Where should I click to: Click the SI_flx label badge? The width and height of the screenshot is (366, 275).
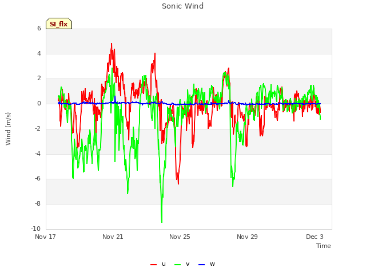coord(59,23)
